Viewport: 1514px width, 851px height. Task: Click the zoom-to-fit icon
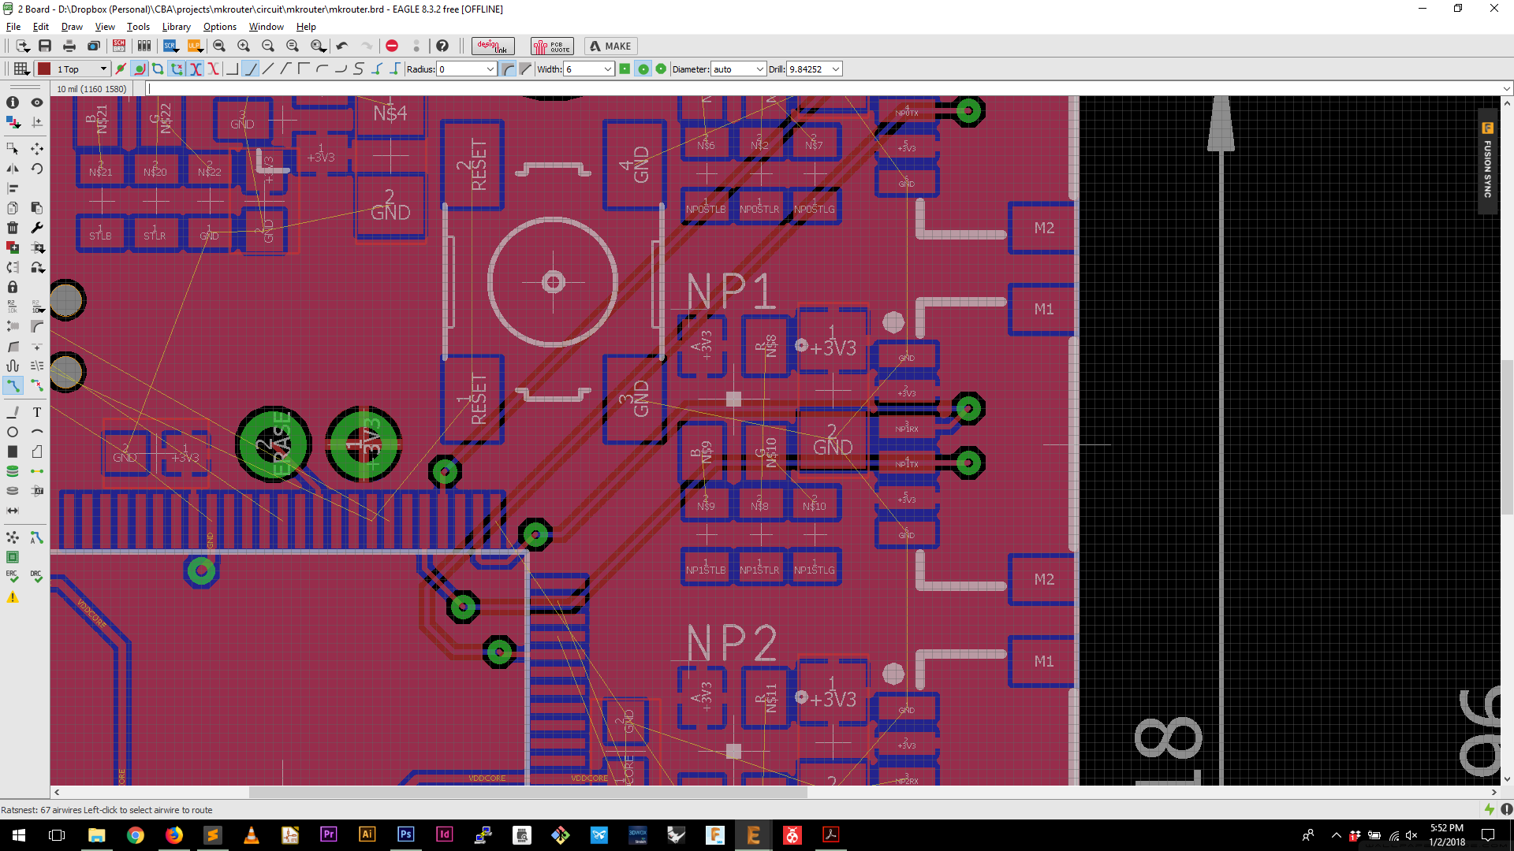coord(219,46)
